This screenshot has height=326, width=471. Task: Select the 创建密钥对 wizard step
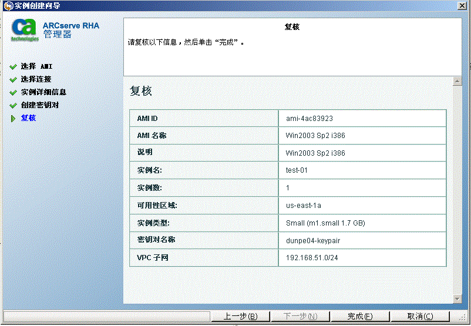coord(40,105)
